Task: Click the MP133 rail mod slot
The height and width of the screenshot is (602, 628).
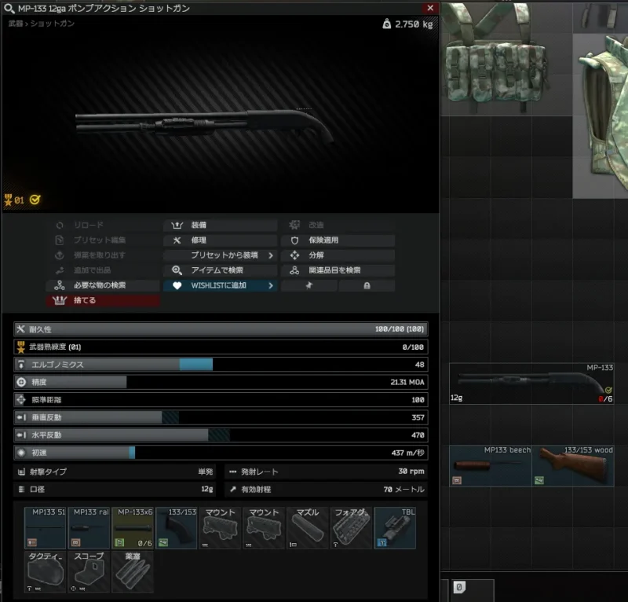Action: pyautogui.click(x=89, y=528)
